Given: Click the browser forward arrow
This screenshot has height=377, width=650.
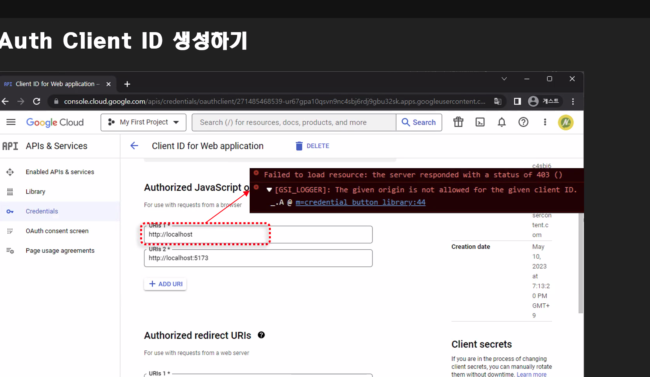Looking at the screenshot, I should pyautogui.click(x=21, y=101).
